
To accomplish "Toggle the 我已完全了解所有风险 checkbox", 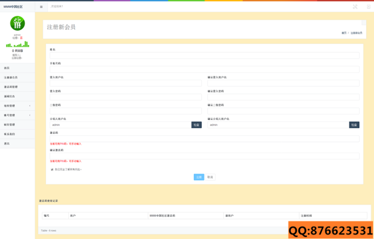I will (52, 169).
